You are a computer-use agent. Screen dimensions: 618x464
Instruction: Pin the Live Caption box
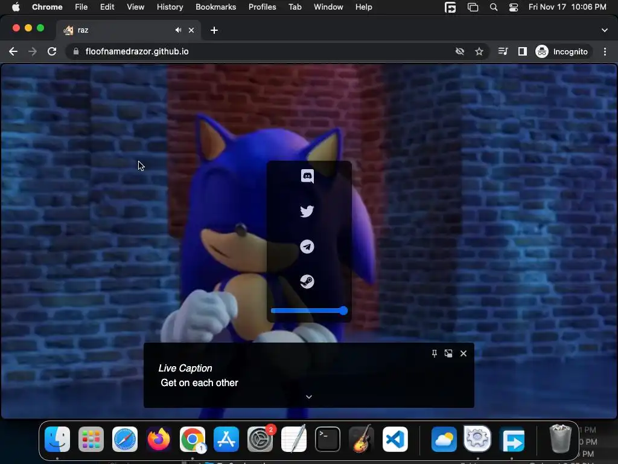pos(435,353)
